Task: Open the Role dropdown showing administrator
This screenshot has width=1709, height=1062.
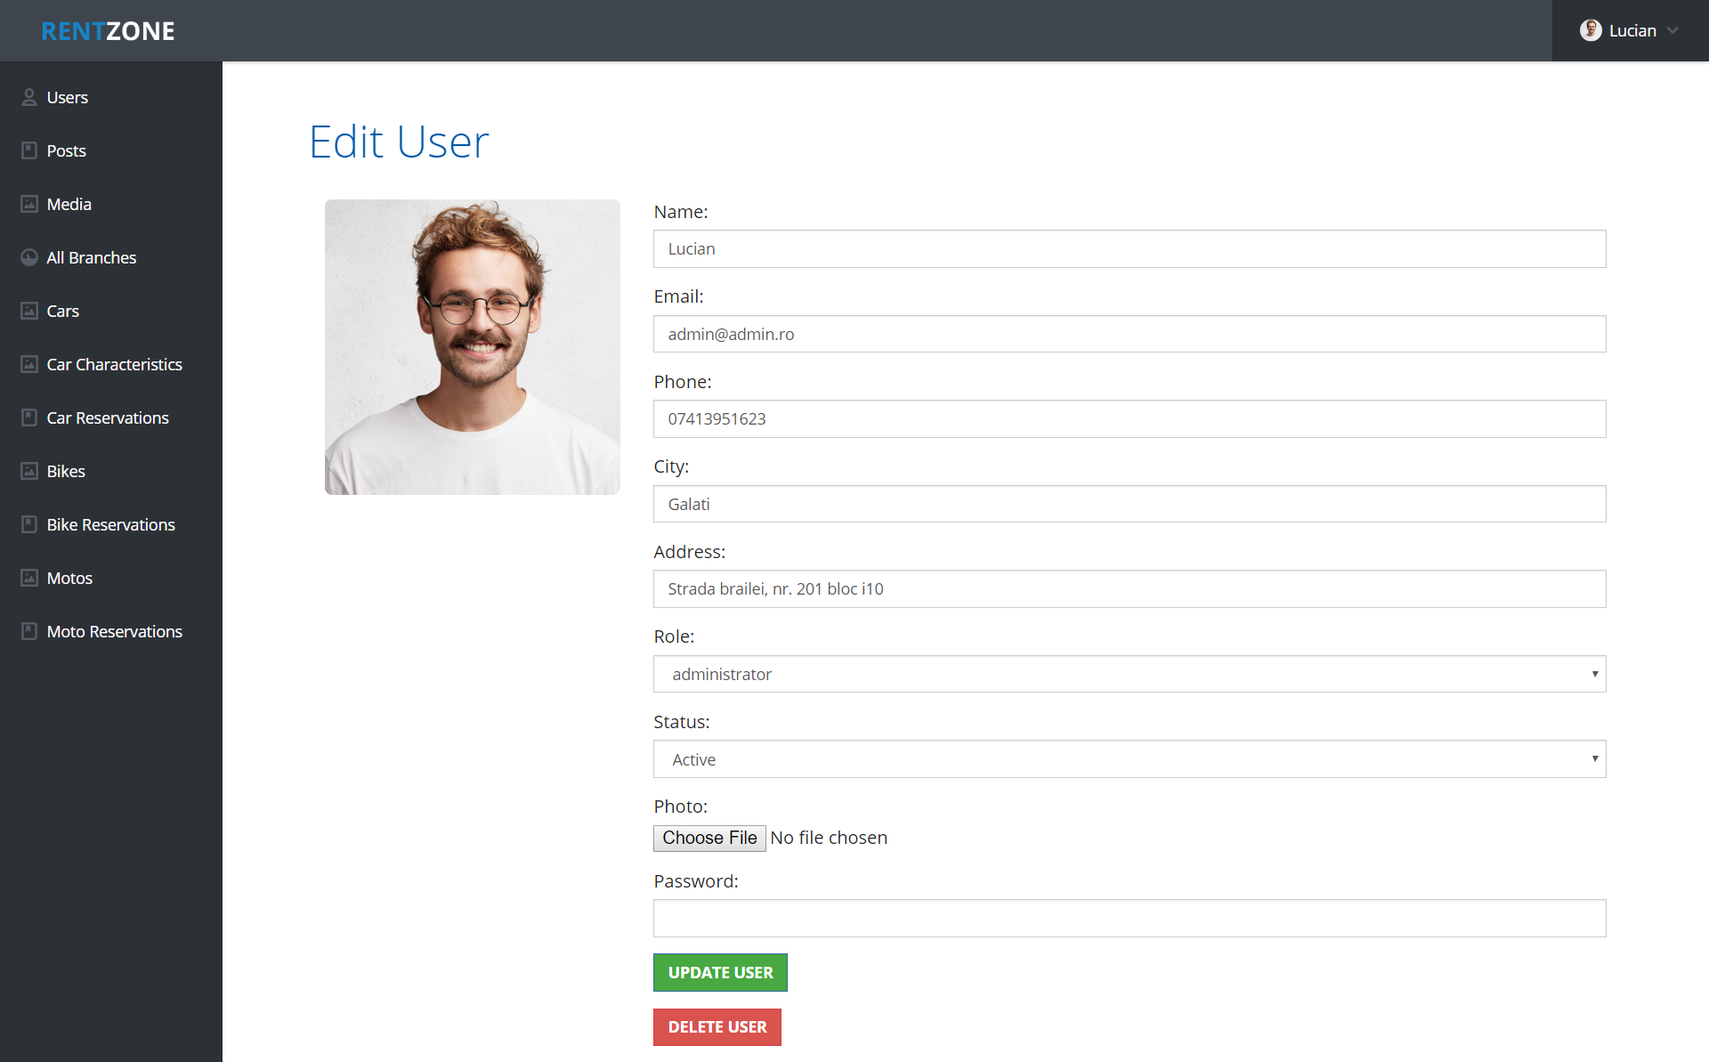Action: click(1129, 674)
